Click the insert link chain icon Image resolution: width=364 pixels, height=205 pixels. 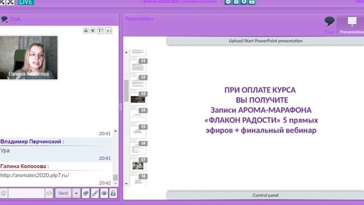(95, 193)
